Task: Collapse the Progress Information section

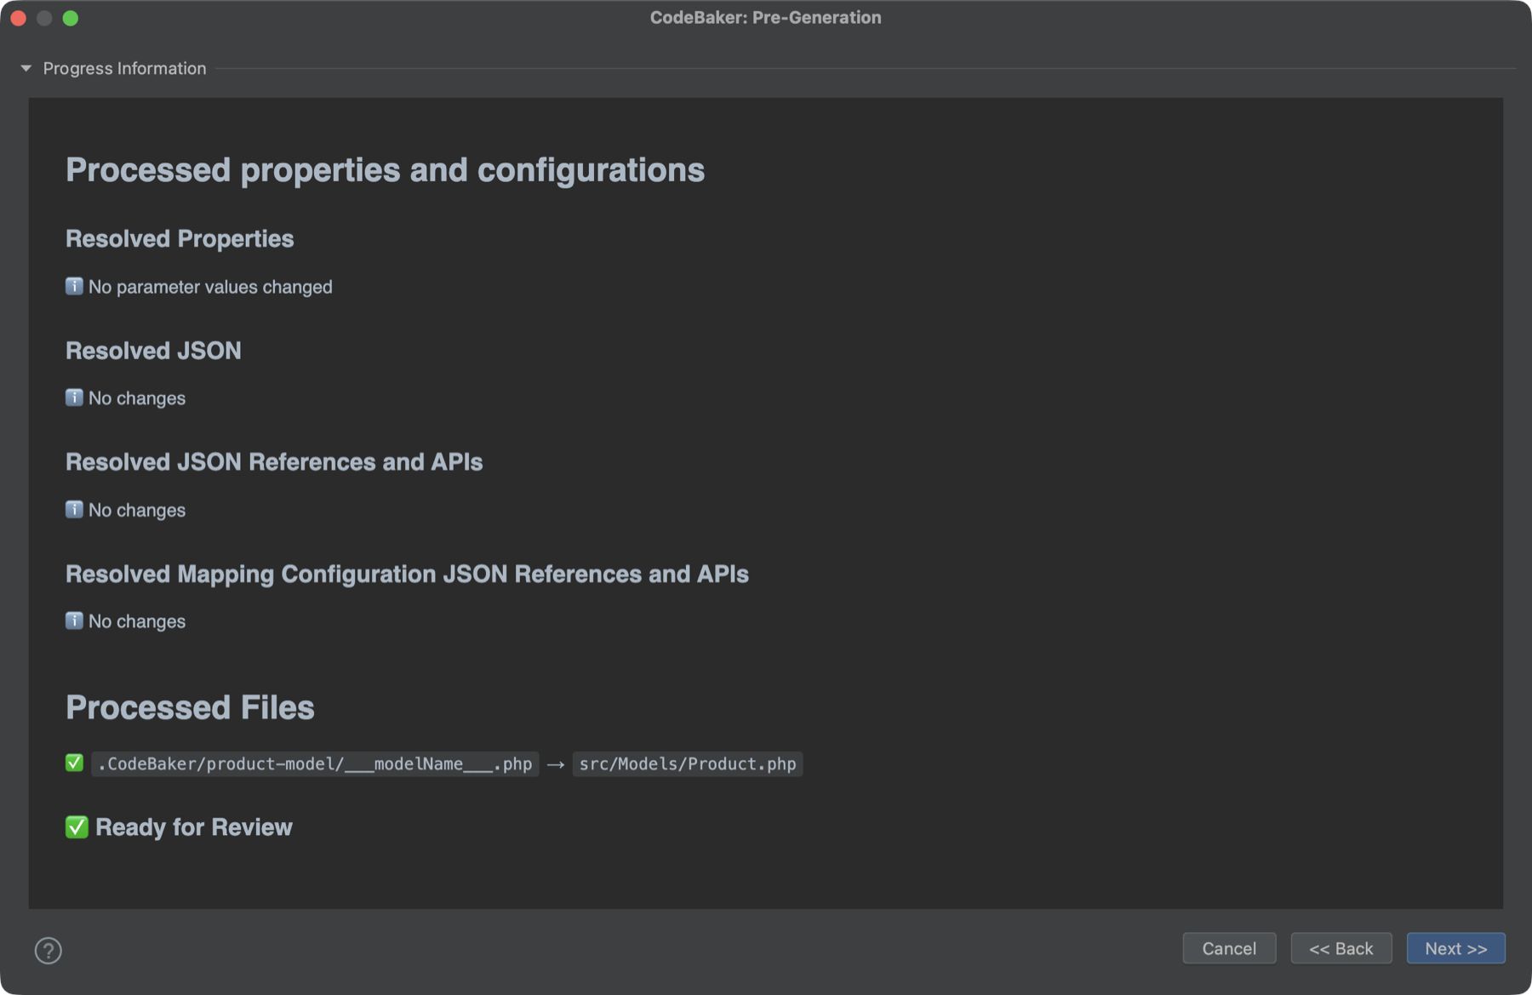Action: point(26,68)
